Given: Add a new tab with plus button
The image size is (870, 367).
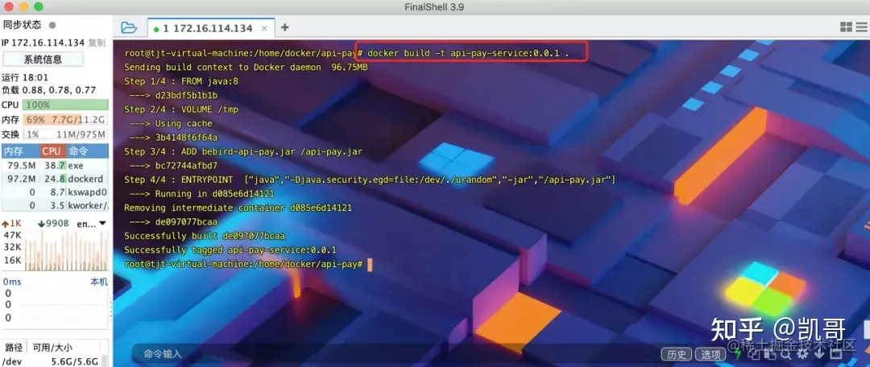Looking at the screenshot, I should [284, 27].
